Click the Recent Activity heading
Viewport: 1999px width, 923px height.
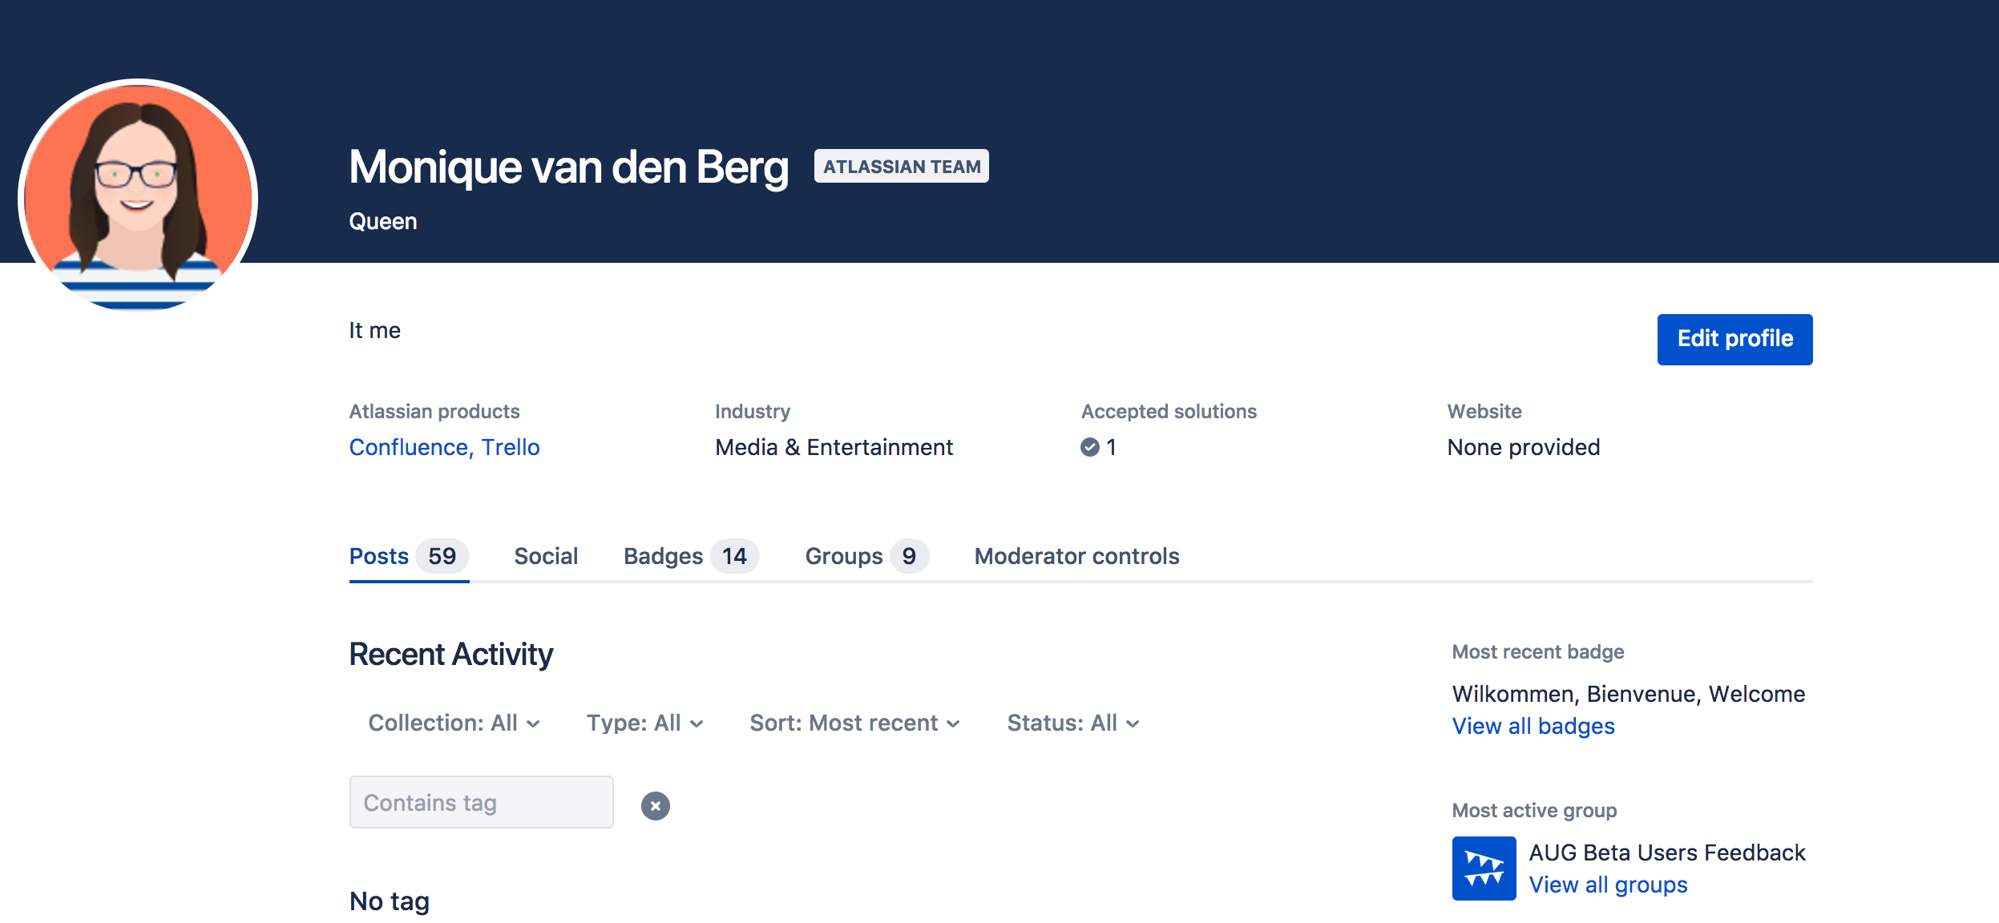(450, 654)
